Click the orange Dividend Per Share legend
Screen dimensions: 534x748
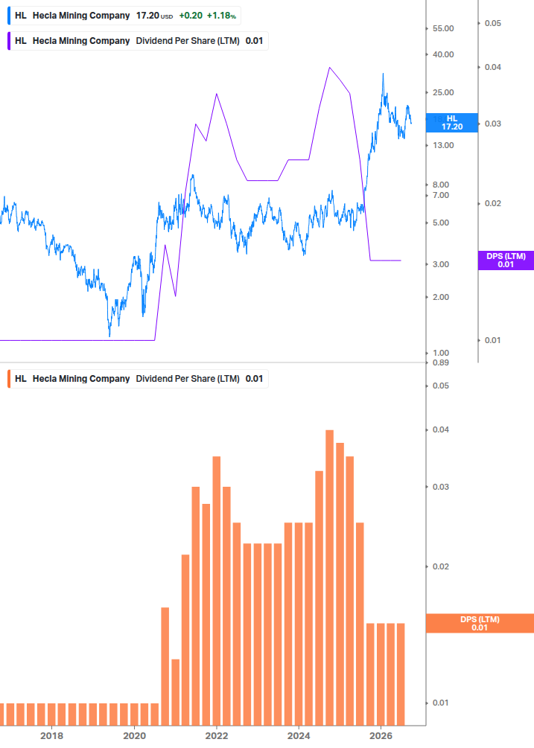coord(139,379)
